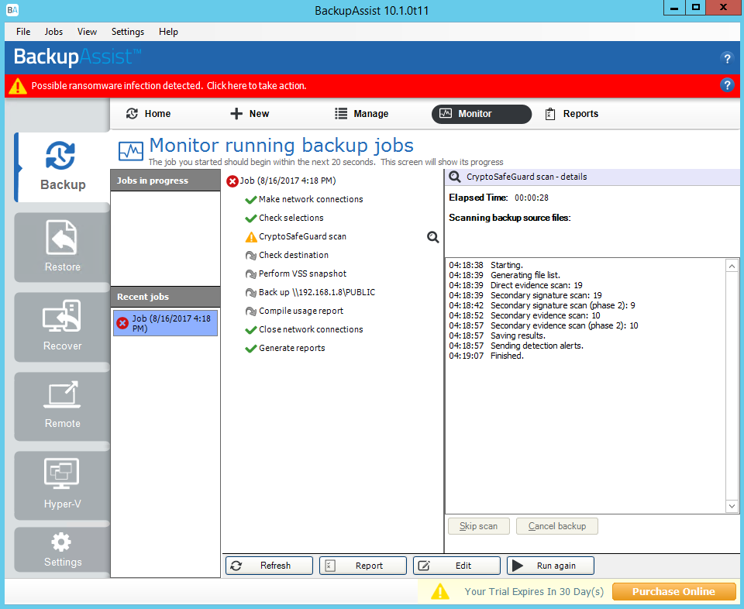Open the Help menu
Screen dimensions: 744x609
click(x=168, y=32)
